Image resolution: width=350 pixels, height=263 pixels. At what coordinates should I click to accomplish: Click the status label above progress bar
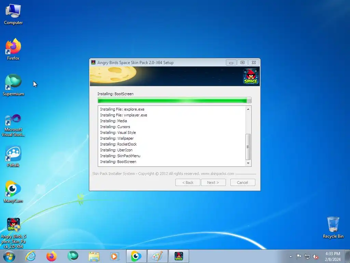[116, 94]
